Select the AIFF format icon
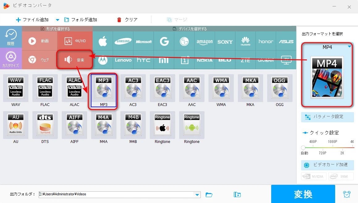The image size is (358, 203). click(x=74, y=125)
